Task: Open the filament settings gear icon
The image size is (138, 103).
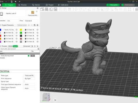Action: point(38,25)
